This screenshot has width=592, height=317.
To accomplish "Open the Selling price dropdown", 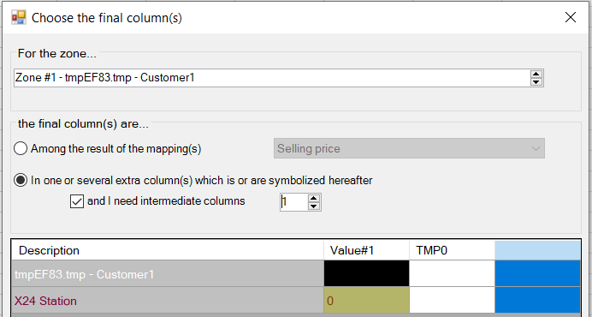I will click(409, 148).
